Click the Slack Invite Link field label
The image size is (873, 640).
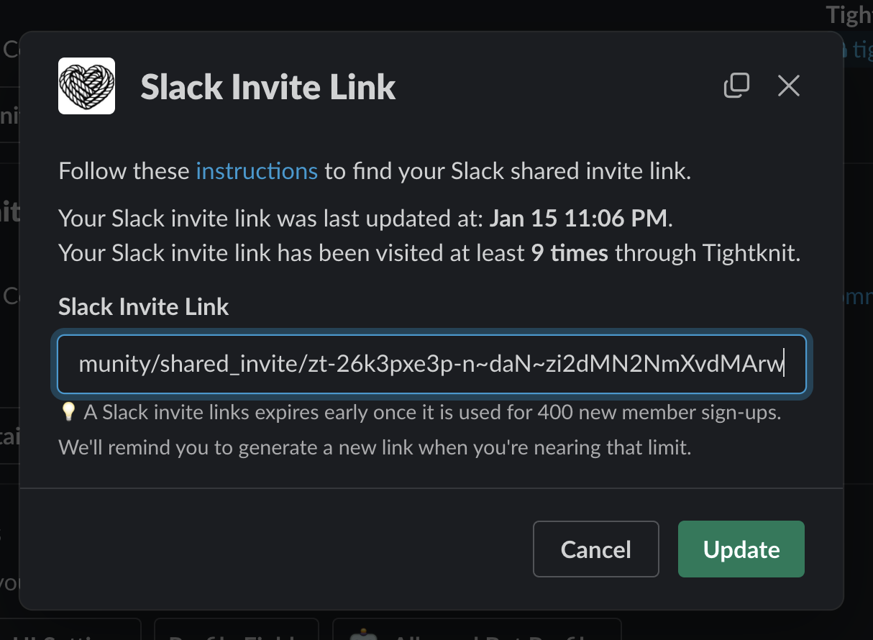[142, 306]
